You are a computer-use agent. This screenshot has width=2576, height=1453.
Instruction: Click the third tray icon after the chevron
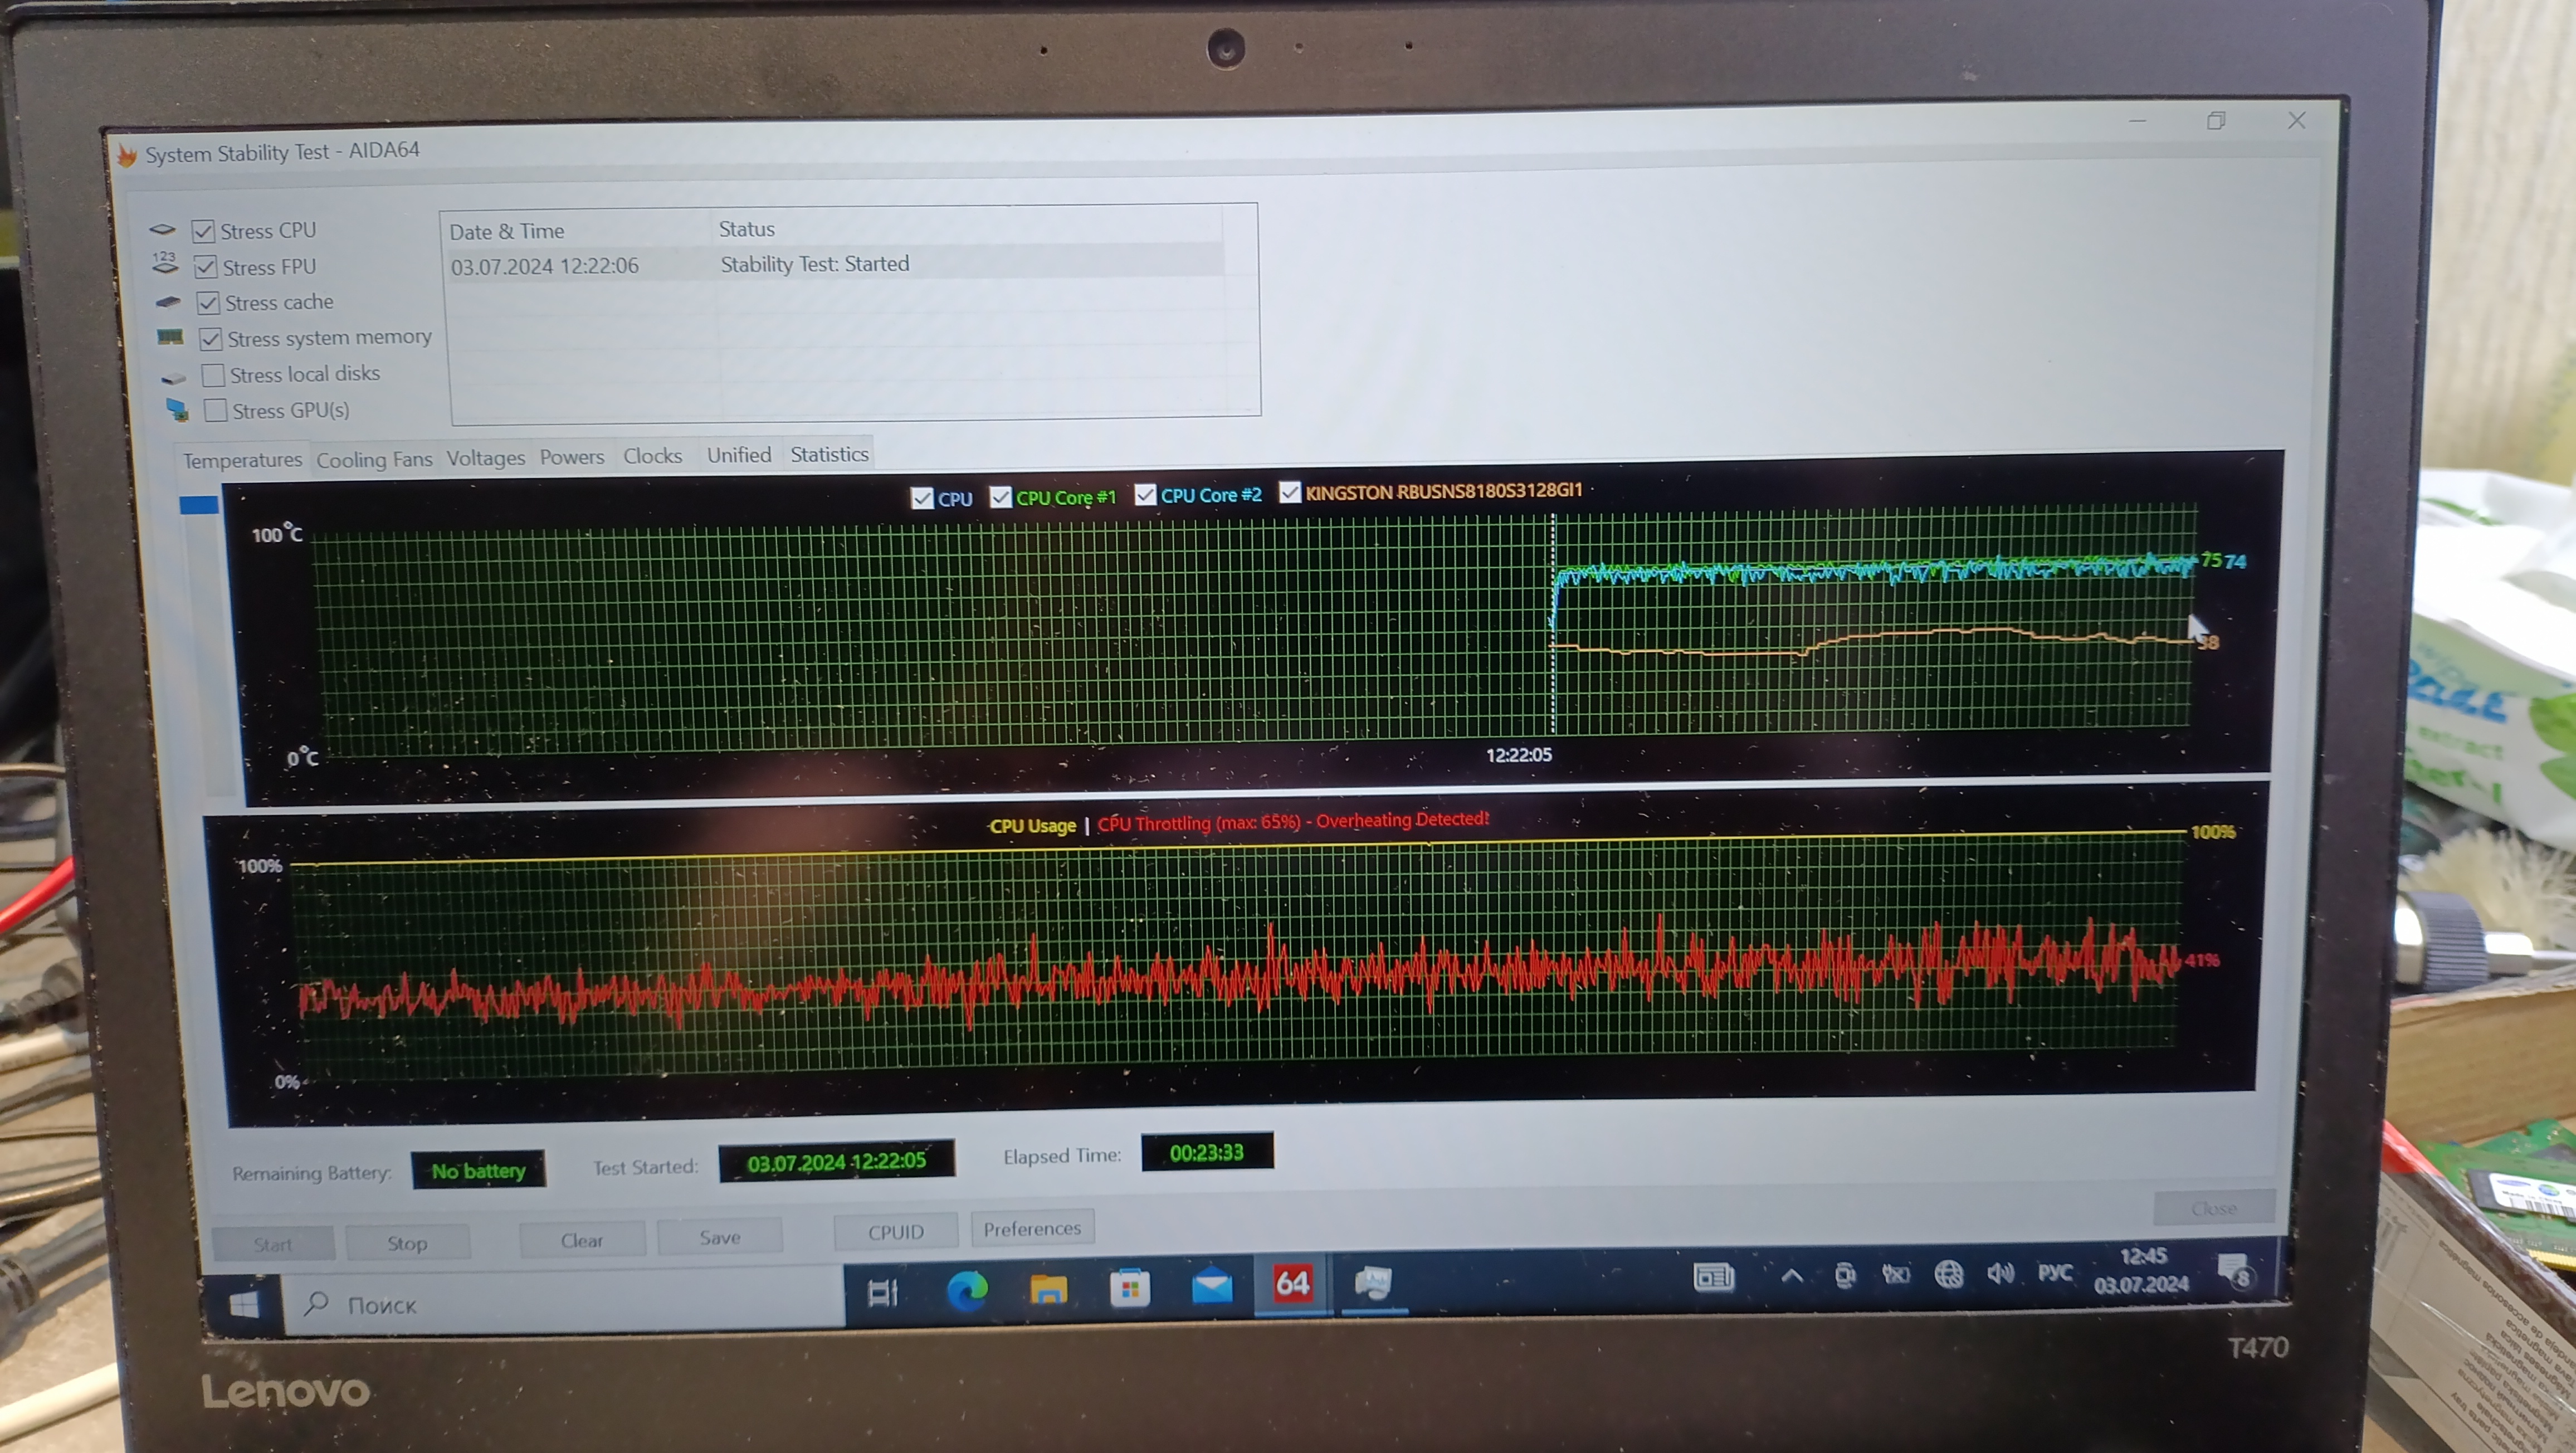1948,1274
